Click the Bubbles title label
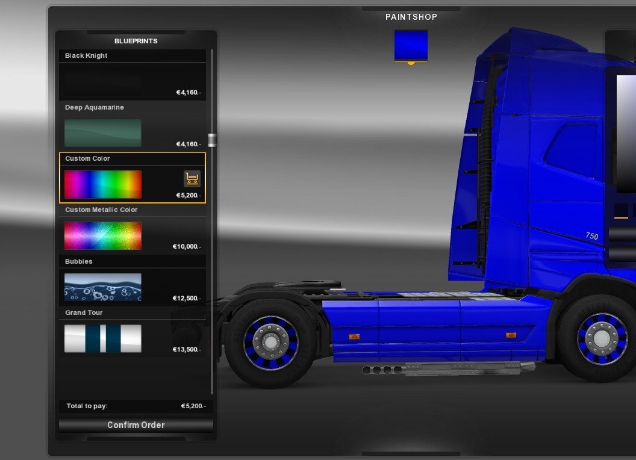 pyautogui.click(x=79, y=262)
